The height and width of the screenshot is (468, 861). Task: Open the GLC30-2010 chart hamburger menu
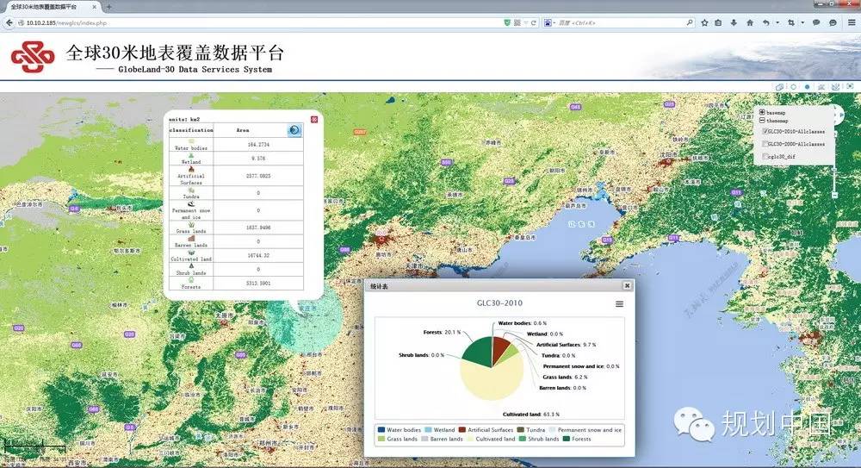619,304
